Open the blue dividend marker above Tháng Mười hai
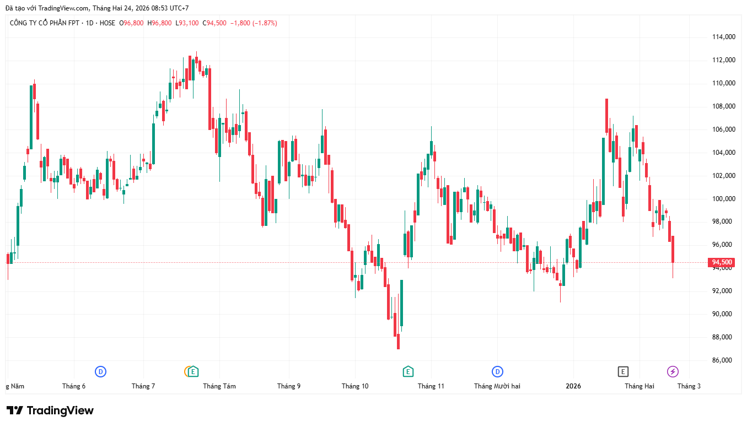The height and width of the screenshot is (427, 747). [x=497, y=371]
